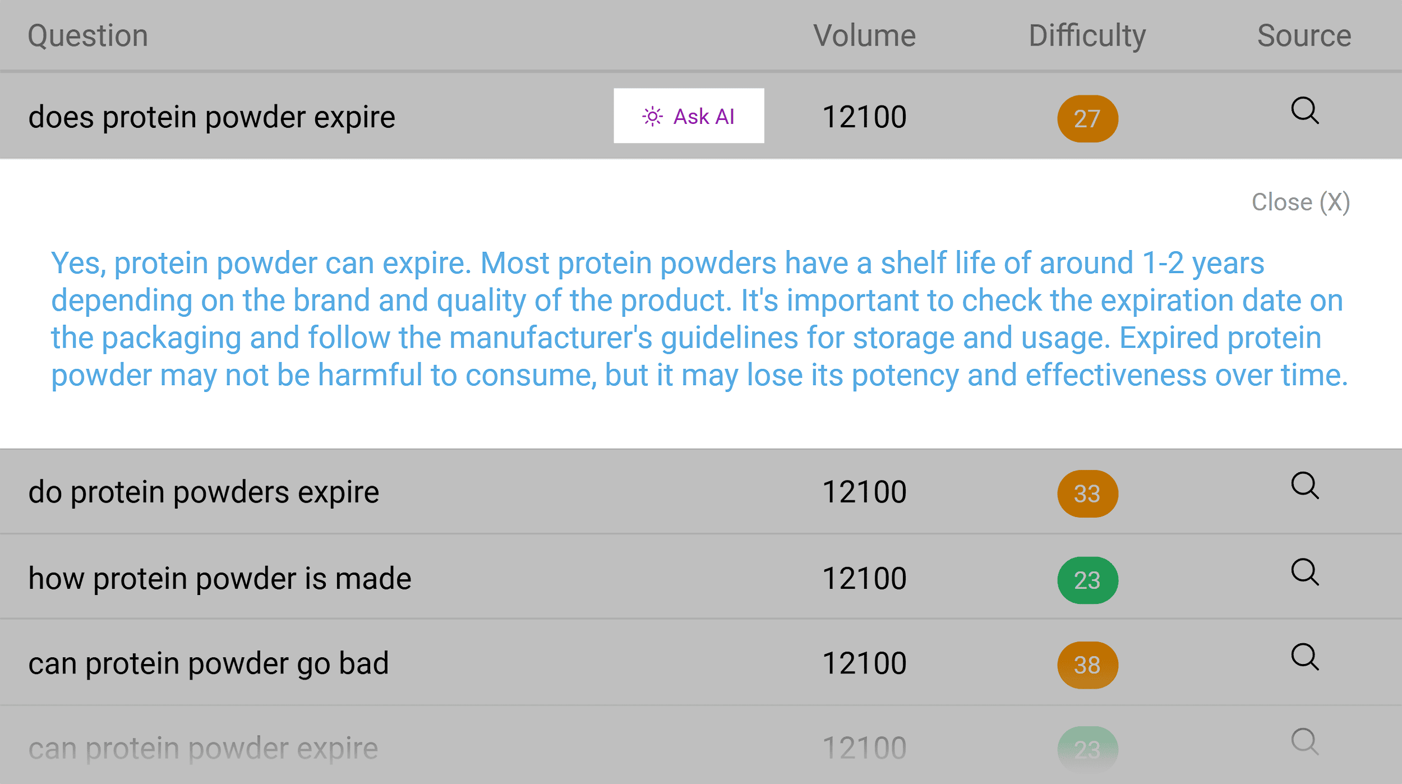Image resolution: width=1402 pixels, height=784 pixels.
Task: Click the Ask AI button
Action: click(689, 116)
